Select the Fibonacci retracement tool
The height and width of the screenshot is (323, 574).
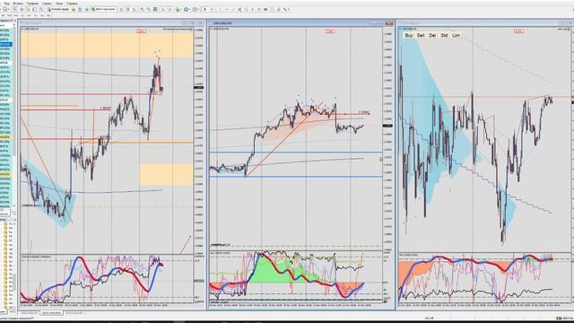246,9
